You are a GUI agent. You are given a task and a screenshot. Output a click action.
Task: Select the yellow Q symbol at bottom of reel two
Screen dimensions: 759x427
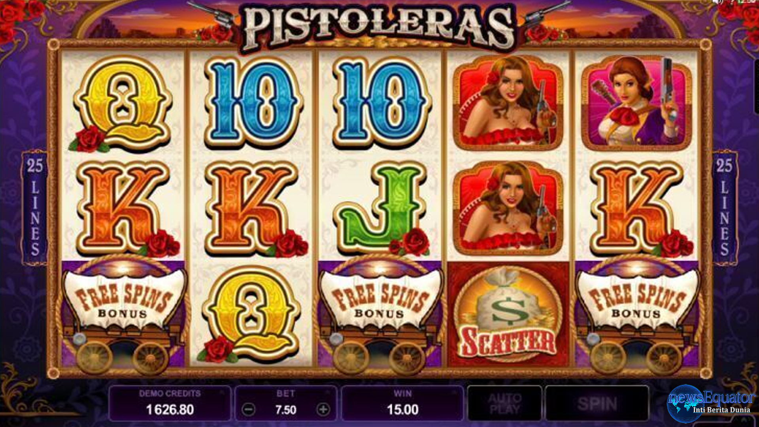(x=251, y=315)
